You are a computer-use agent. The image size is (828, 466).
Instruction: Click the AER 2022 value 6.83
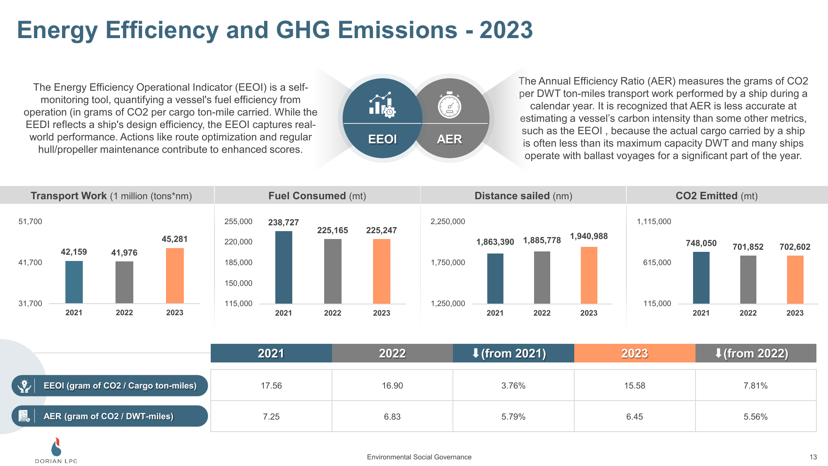point(392,417)
